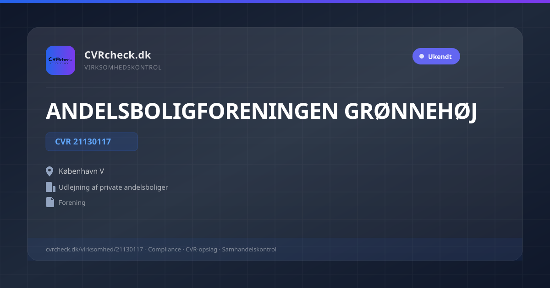Click the VIRKSOMHEDSKONTROL subtitle
The image size is (550, 288).
(123, 68)
